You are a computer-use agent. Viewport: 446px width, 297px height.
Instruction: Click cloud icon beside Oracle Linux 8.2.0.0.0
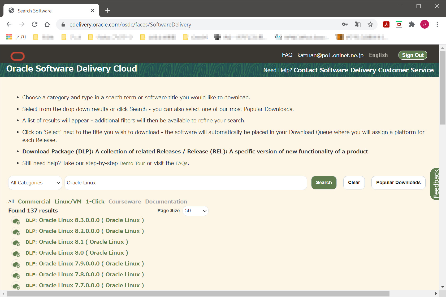coord(16,232)
